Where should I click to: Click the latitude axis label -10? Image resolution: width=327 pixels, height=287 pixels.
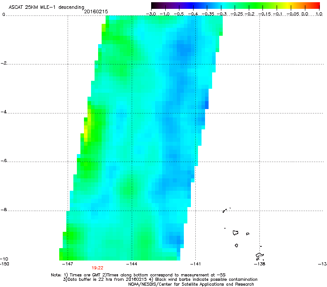[4, 259]
